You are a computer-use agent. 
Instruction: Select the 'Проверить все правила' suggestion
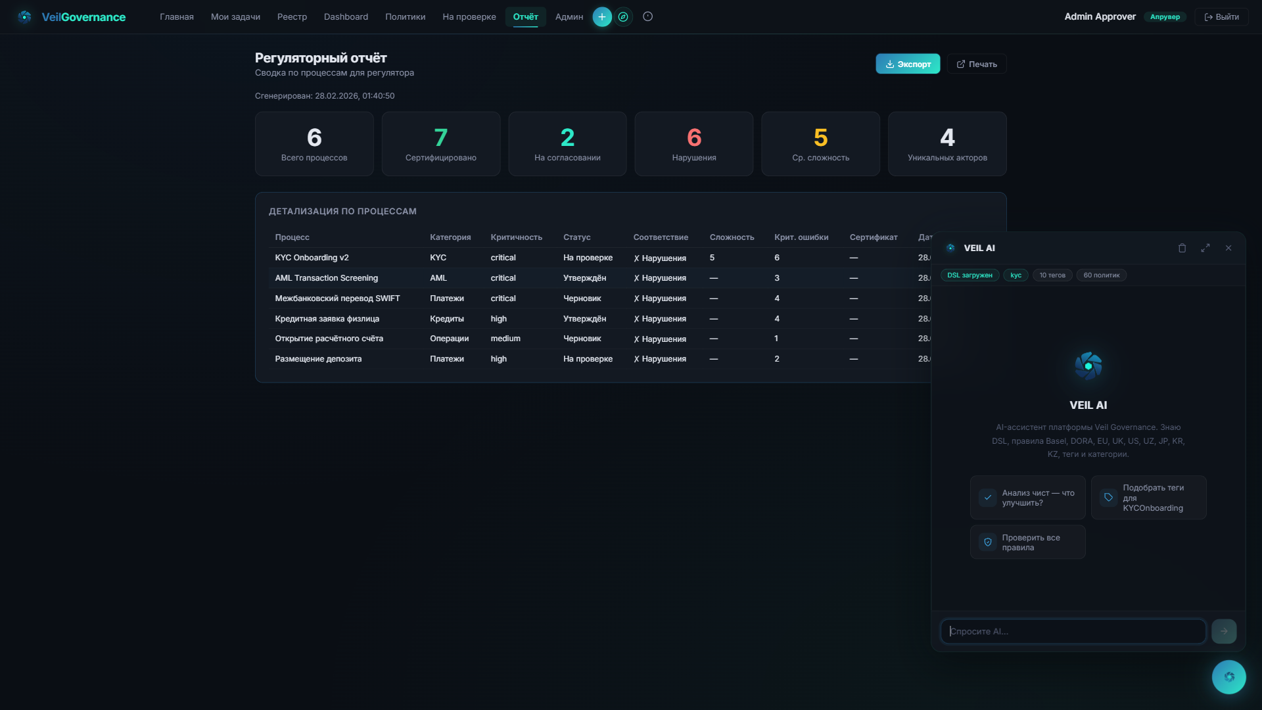point(1027,542)
